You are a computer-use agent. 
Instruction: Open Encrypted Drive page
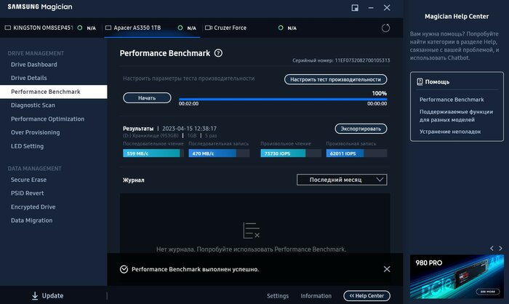click(x=33, y=207)
